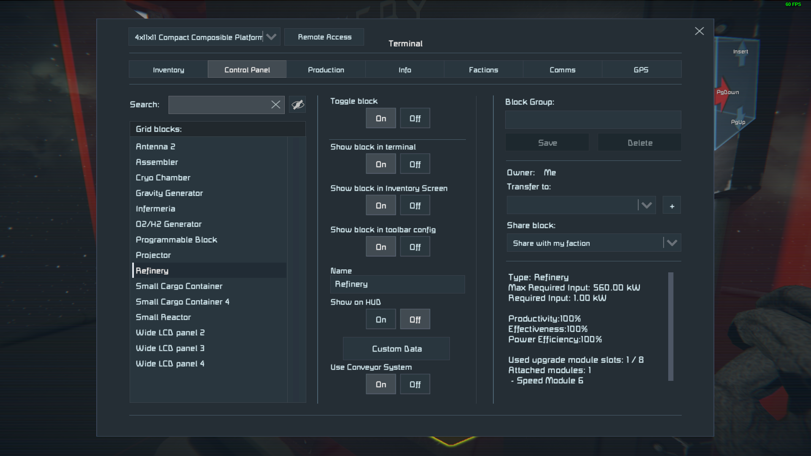
Task: Open the Inventory tab
Action: (168, 70)
